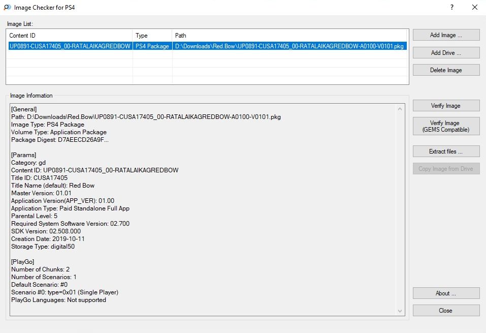Click the Volume Type: Application Package line

(x=59, y=132)
